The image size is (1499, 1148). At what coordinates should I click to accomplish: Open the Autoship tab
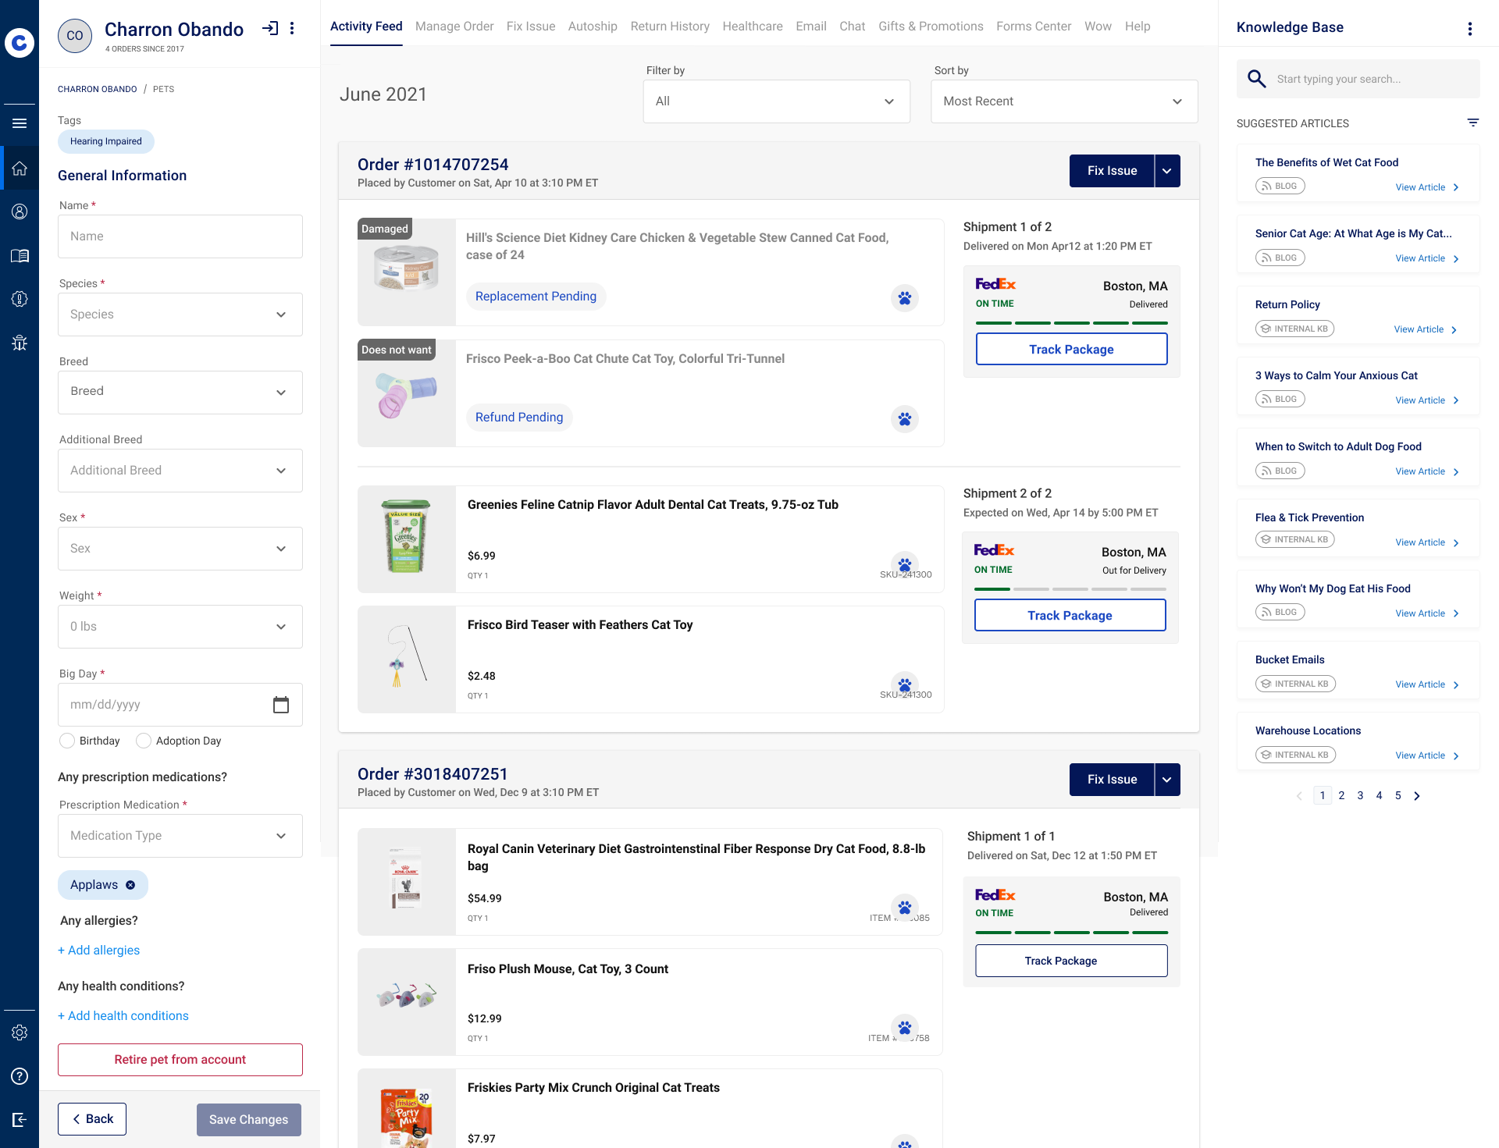[593, 26]
